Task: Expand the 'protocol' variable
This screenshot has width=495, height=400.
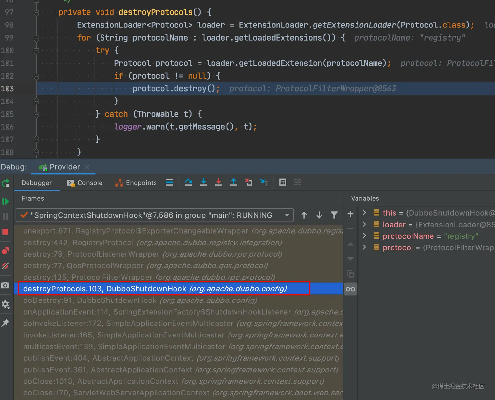Action: coord(364,247)
